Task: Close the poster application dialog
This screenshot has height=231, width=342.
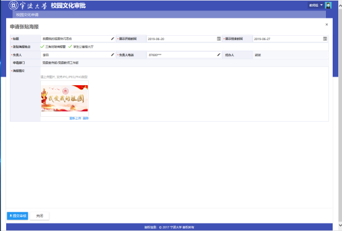Action: (x=327, y=25)
